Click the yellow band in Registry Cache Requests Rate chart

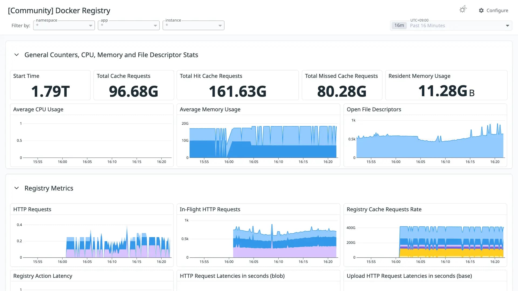451,253
